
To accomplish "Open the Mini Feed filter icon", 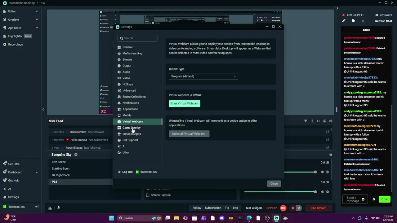I will click(x=306, y=121).
